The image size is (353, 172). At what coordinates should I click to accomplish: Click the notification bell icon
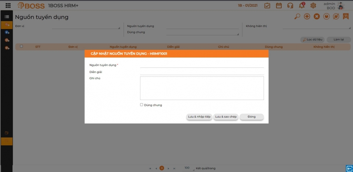coord(302,5)
